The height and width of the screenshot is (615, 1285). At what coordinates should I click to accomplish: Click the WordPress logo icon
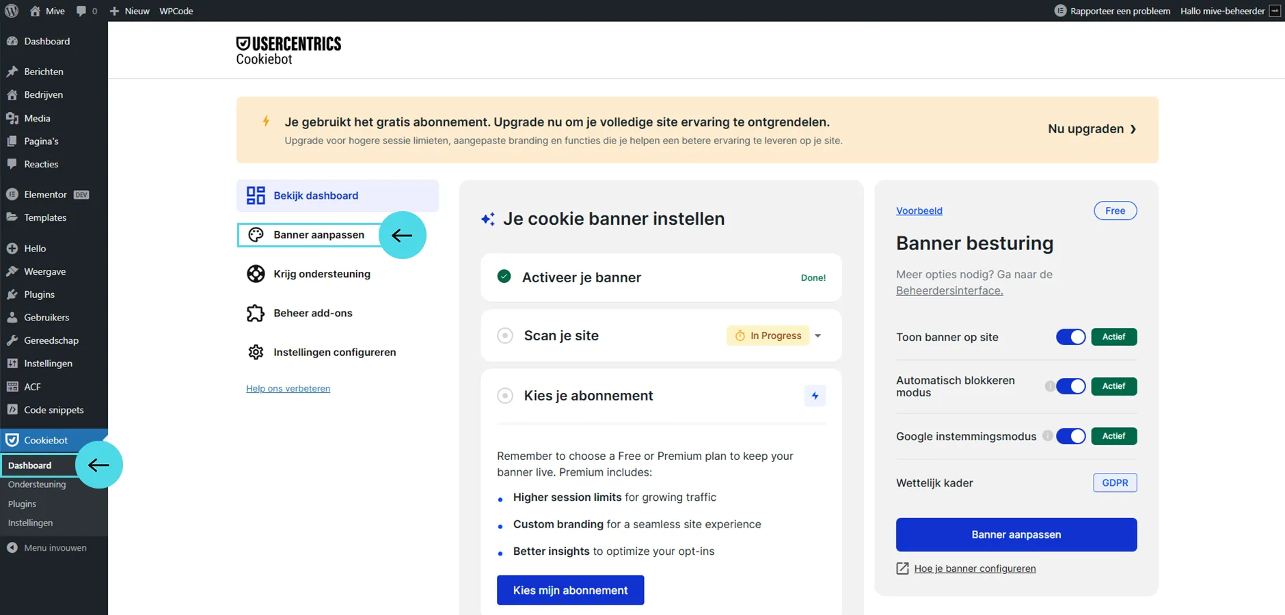point(12,11)
